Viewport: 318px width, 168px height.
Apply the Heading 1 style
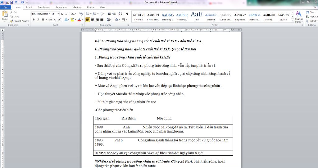pos(167,17)
